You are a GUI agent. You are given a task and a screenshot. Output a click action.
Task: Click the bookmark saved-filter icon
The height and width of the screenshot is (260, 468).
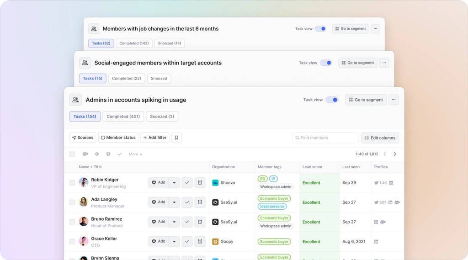(176, 138)
